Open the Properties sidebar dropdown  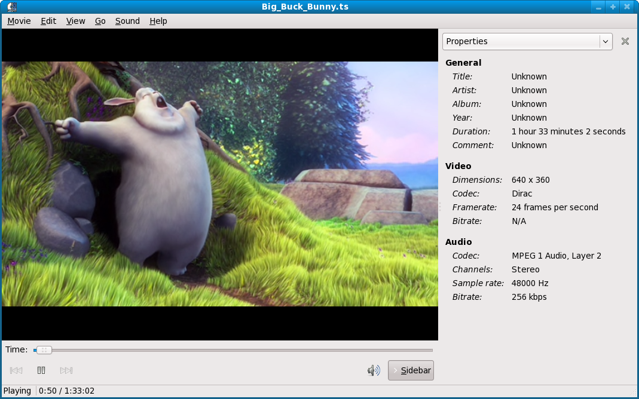click(527, 42)
